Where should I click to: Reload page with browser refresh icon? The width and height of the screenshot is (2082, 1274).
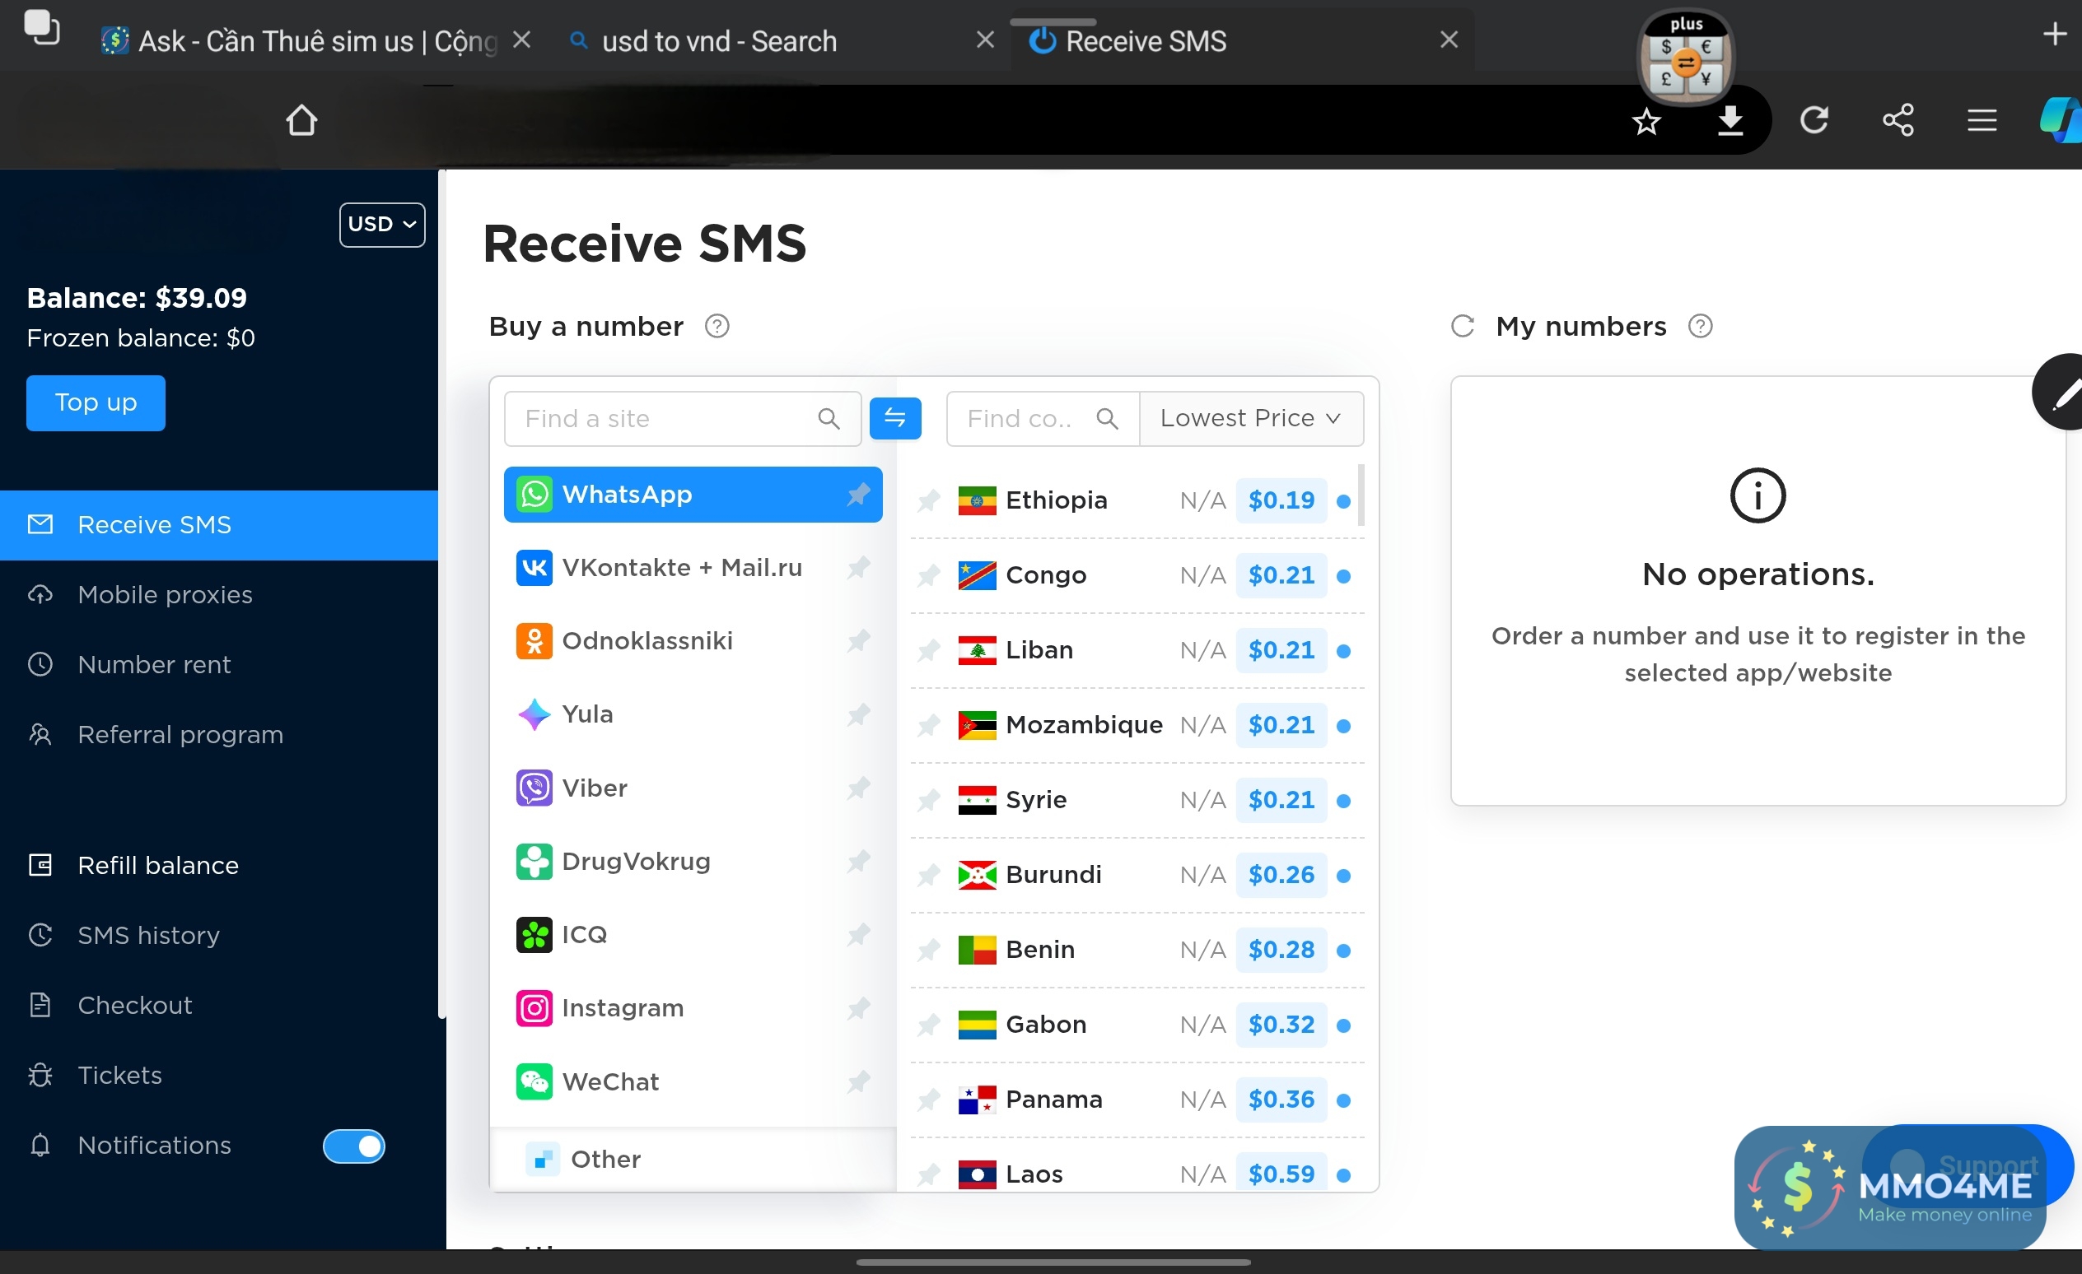click(x=1814, y=120)
